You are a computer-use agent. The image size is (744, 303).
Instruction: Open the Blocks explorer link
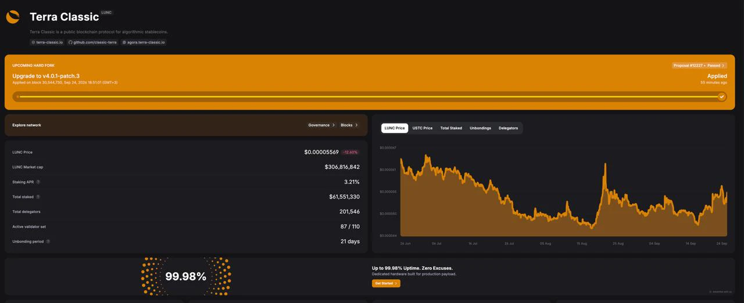(349, 125)
